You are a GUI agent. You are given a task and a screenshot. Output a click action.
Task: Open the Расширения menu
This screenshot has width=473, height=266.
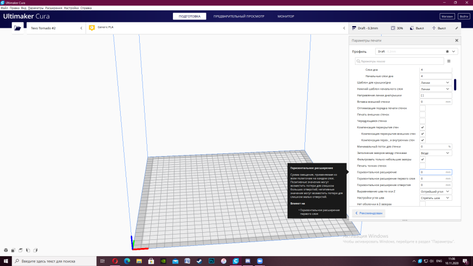(x=54, y=8)
